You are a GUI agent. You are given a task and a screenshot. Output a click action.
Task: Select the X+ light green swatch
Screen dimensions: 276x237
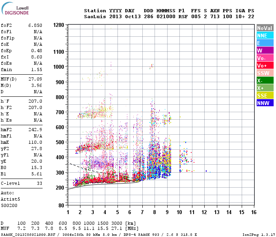pyautogui.click(x=265, y=88)
